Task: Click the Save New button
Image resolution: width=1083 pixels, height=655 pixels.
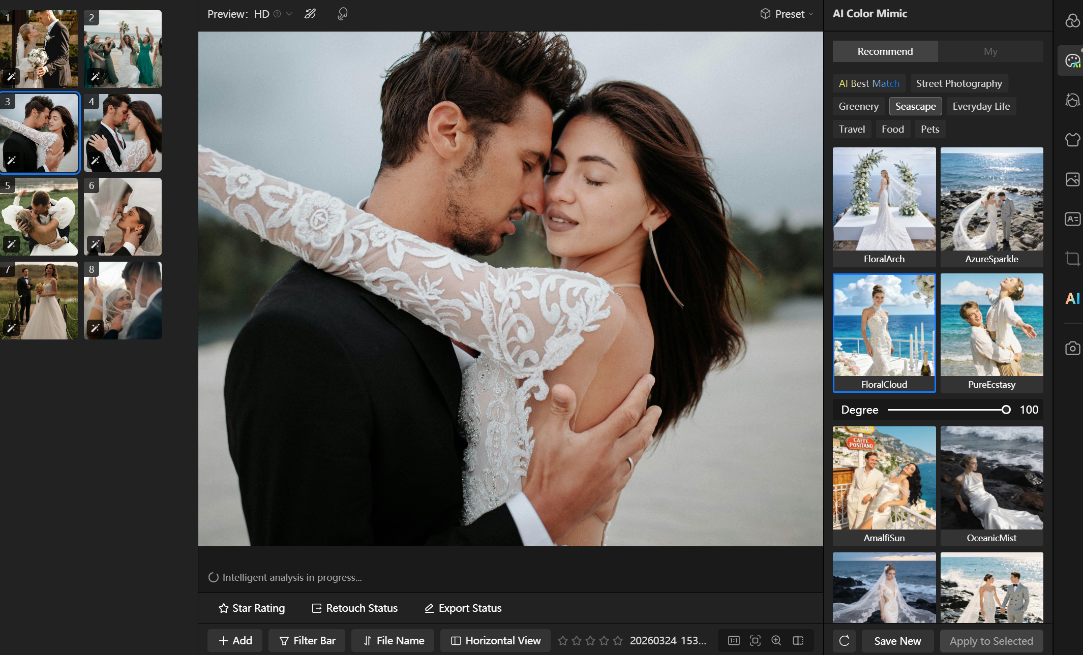Action: tap(897, 641)
